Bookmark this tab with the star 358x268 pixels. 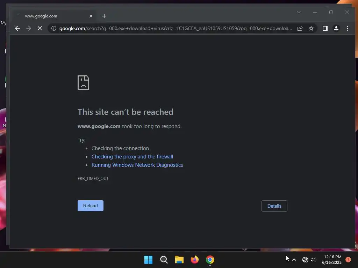[x=311, y=28]
